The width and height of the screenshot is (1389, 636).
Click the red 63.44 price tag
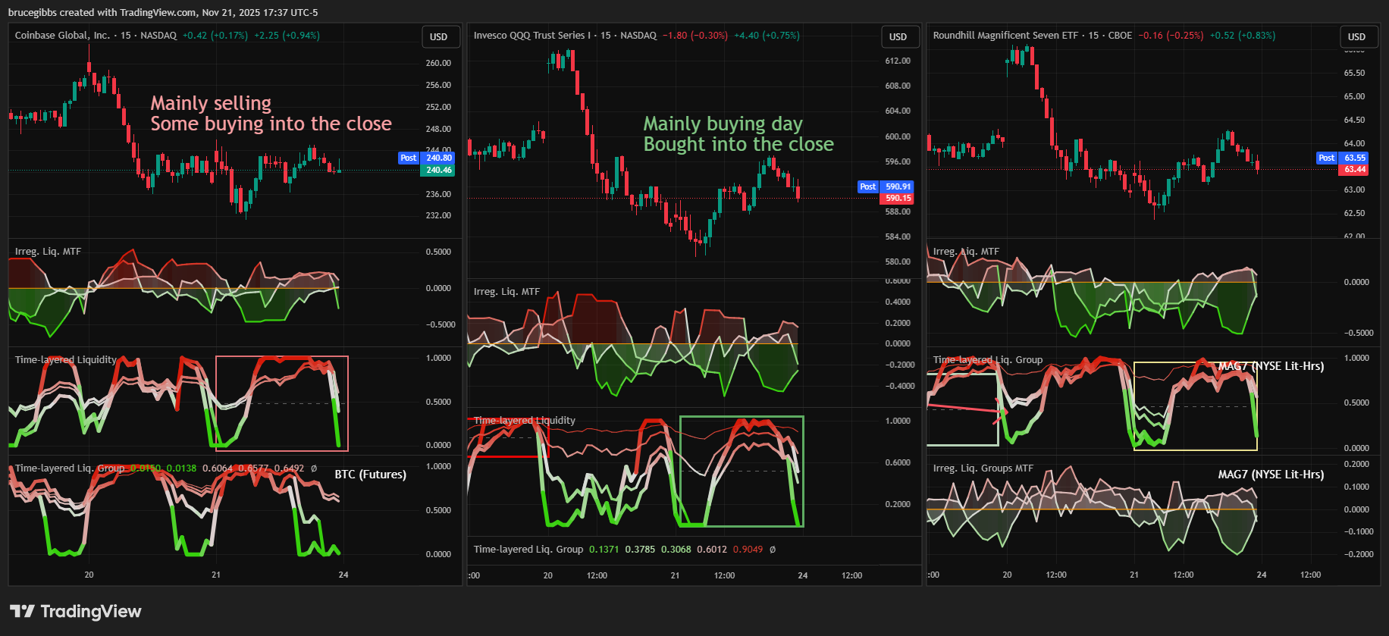click(x=1355, y=170)
